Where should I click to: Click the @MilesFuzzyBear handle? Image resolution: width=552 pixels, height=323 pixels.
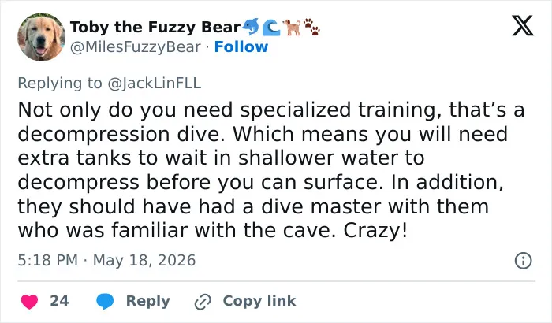coord(136,47)
